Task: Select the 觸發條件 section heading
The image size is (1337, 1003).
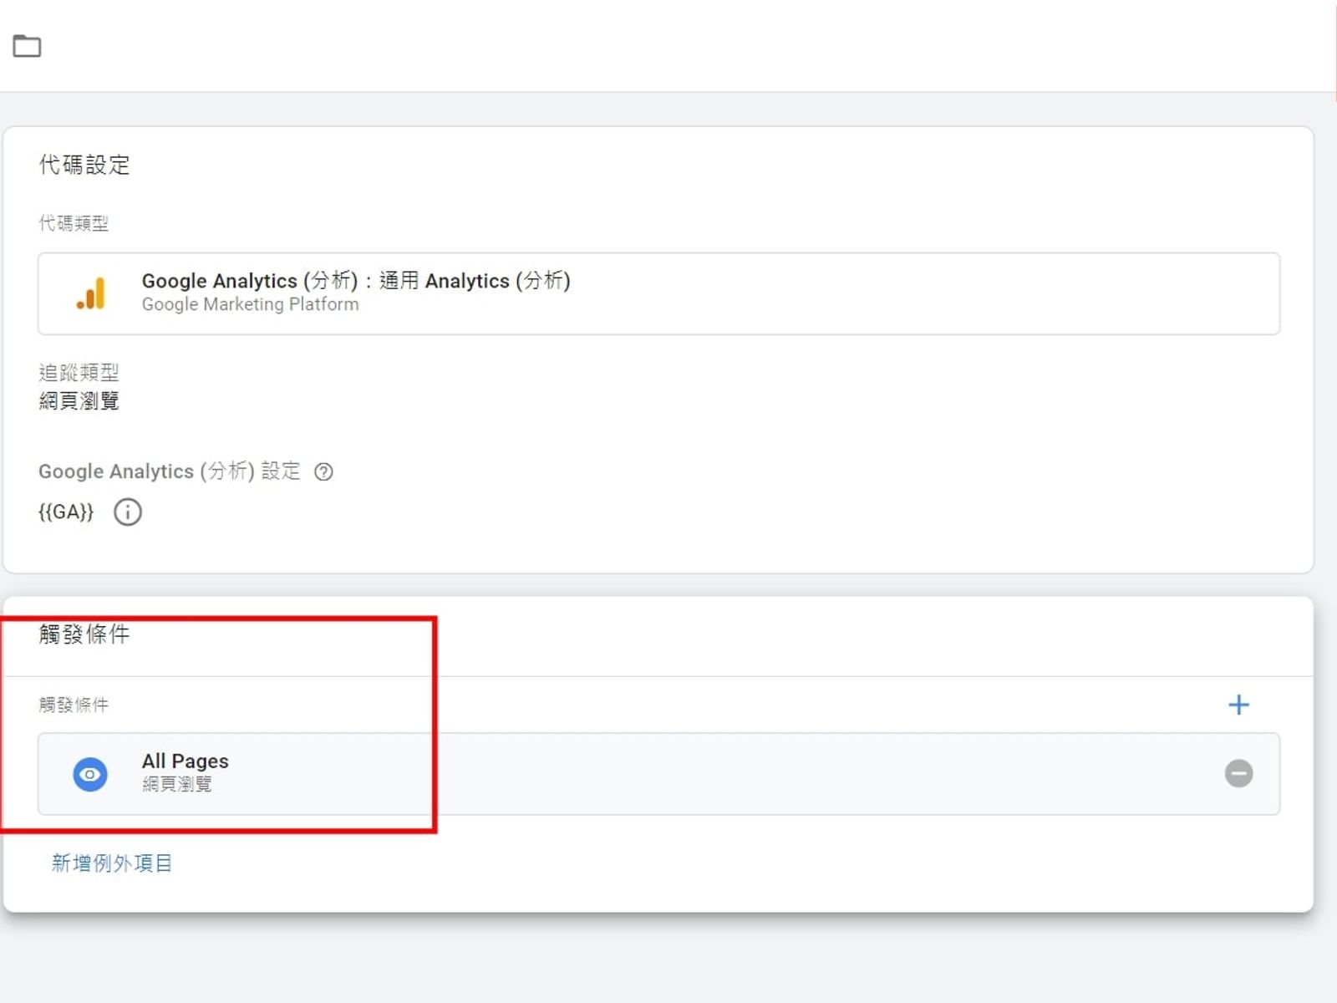Action: coord(84,634)
